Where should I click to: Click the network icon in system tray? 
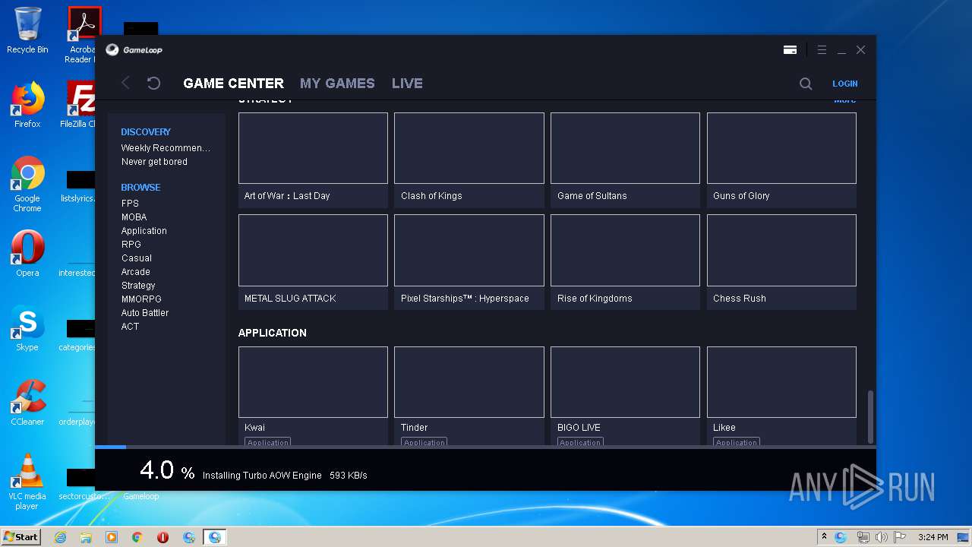863,537
